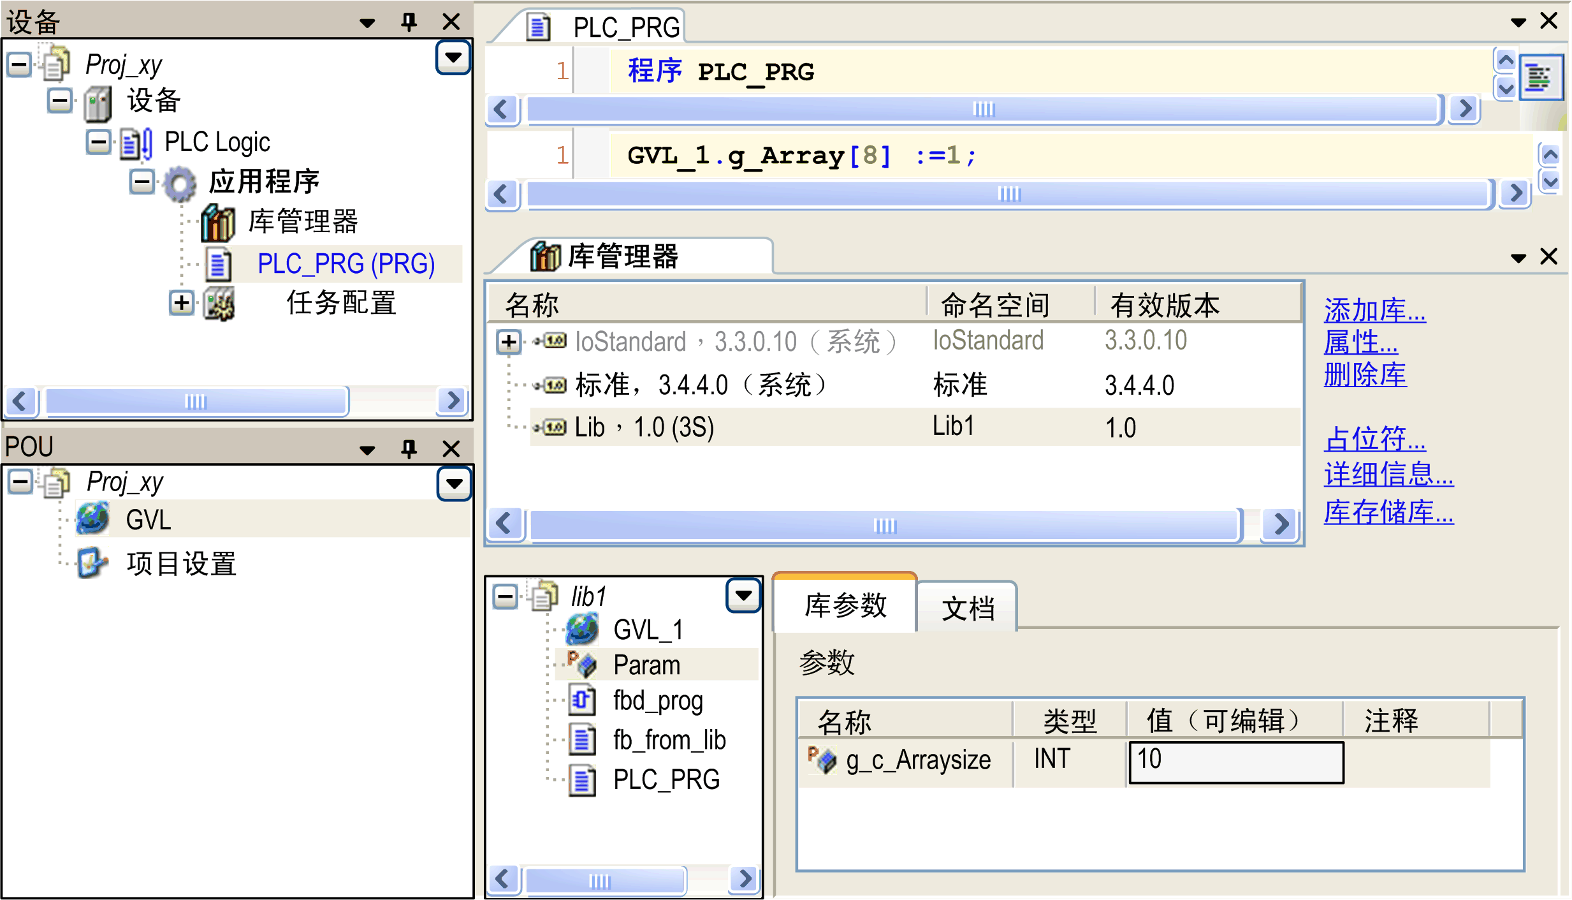
Task: Click the PLC_PRG document icon in device tree
Action: coord(218,264)
